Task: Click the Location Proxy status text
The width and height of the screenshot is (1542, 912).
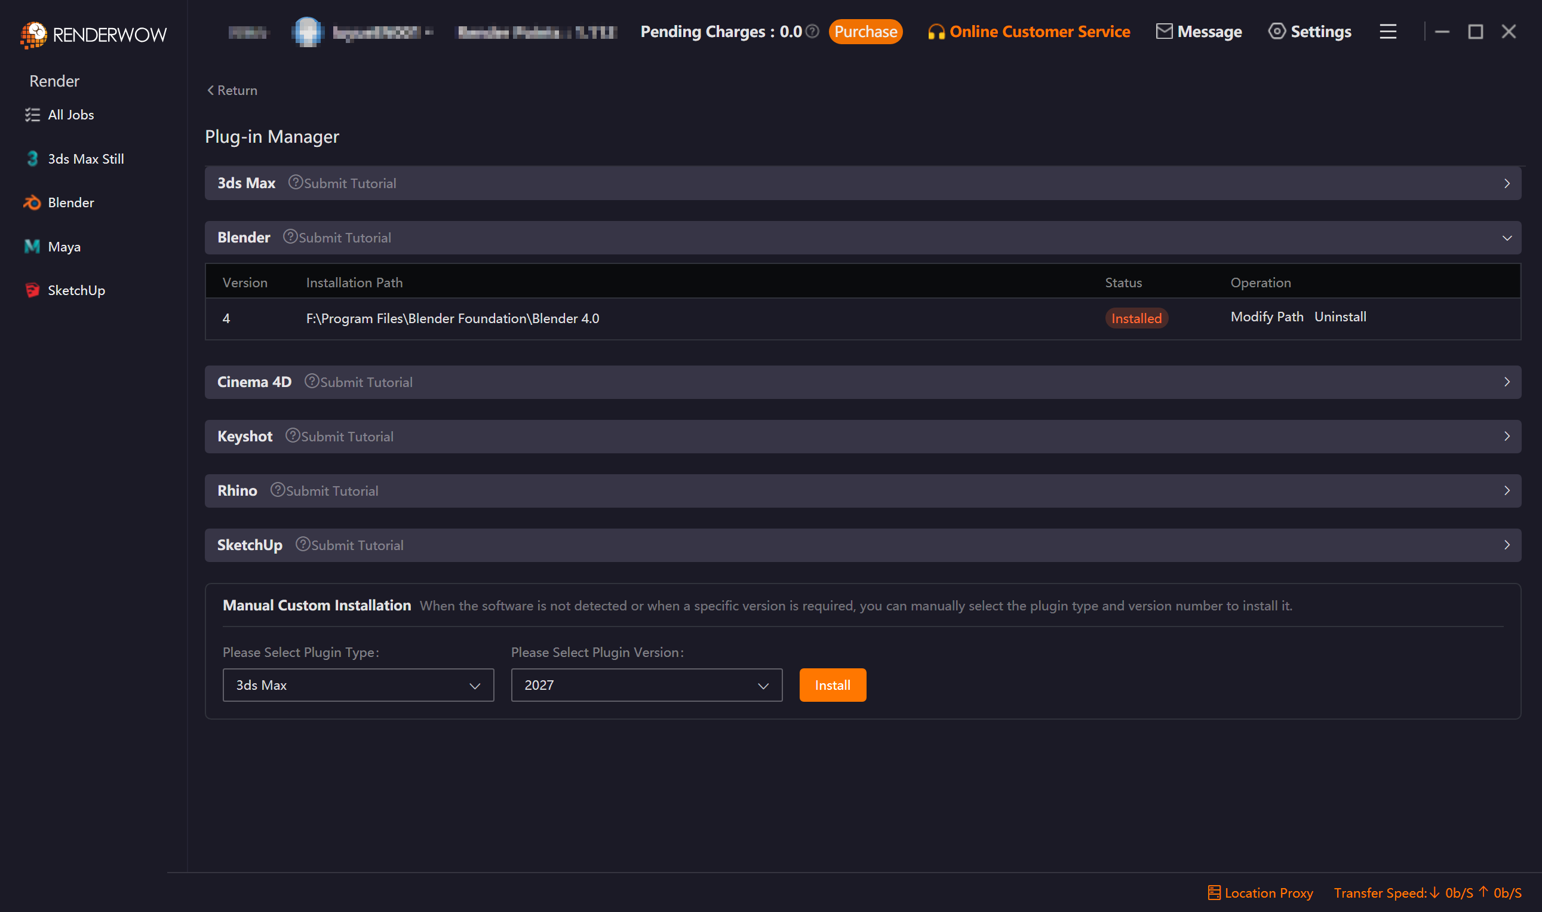Action: pos(1268,892)
